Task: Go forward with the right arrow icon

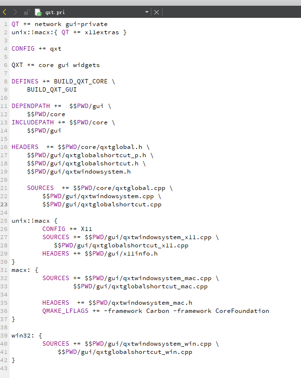Action: click(x=15, y=12)
